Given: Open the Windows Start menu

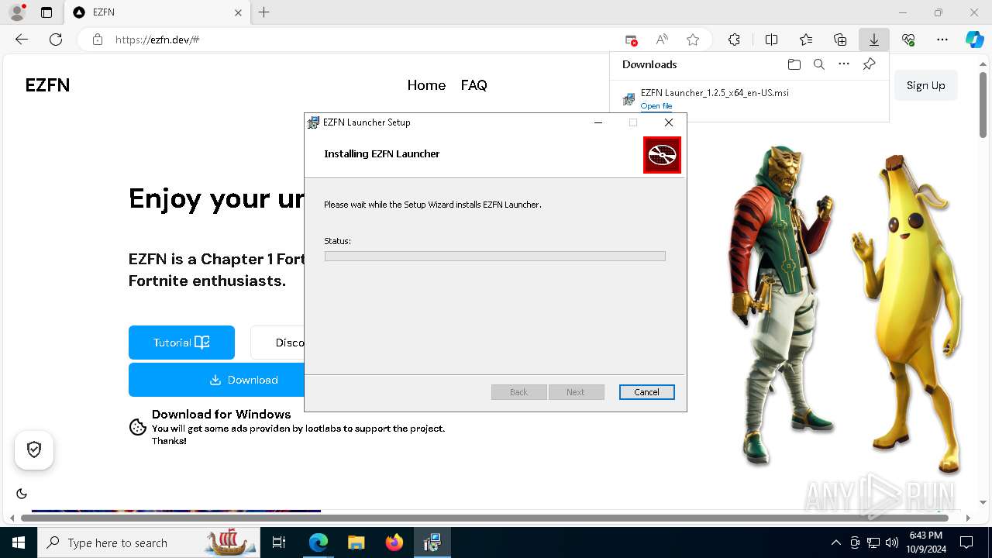Looking at the screenshot, I should 19,542.
